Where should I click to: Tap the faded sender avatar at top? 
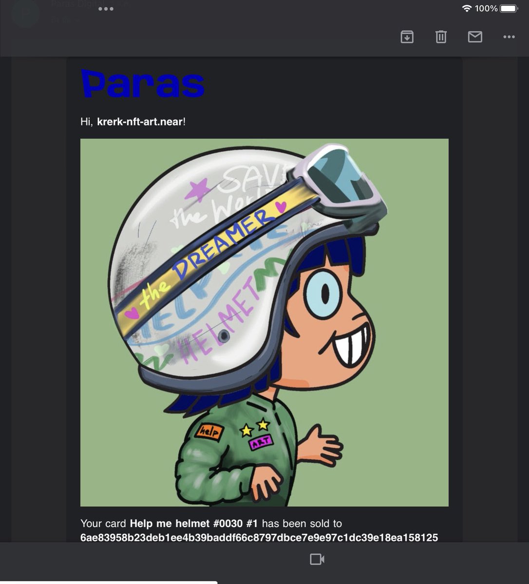(x=26, y=14)
